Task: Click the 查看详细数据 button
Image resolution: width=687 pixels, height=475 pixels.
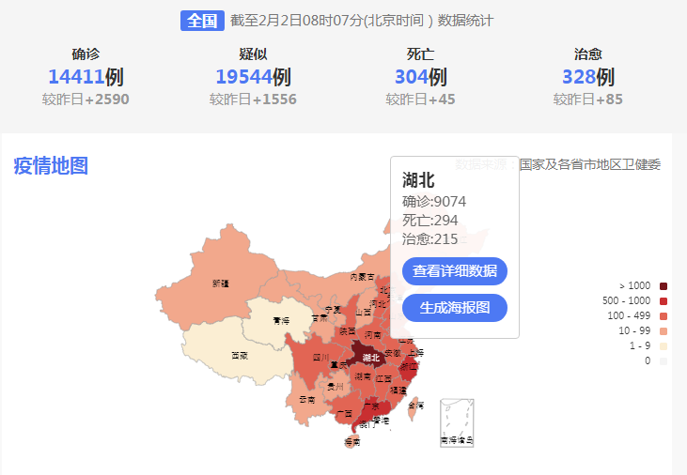Action: (x=455, y=271)
